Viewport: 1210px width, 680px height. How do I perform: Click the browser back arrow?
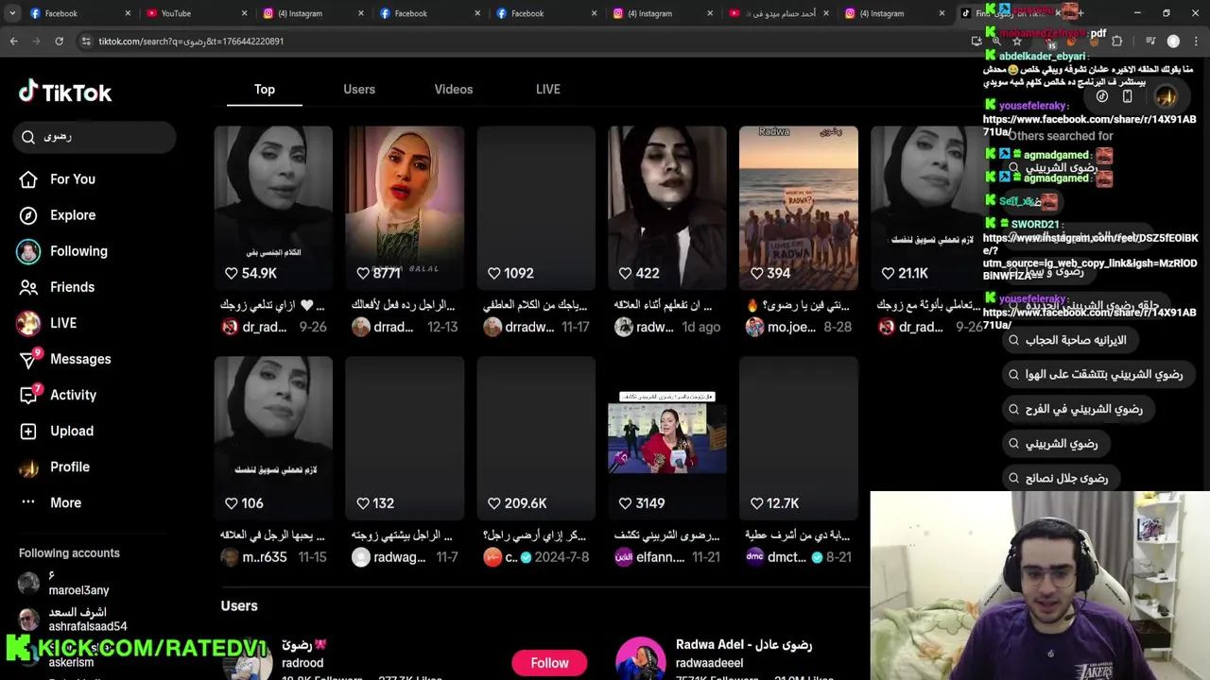click(x=13, y=41)
